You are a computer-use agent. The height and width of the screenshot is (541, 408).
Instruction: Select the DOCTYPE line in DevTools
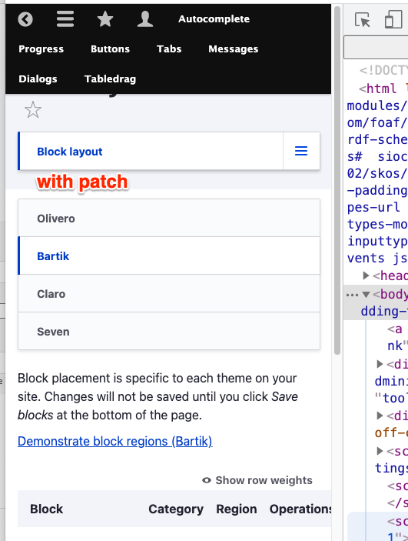tap(383, 70)
